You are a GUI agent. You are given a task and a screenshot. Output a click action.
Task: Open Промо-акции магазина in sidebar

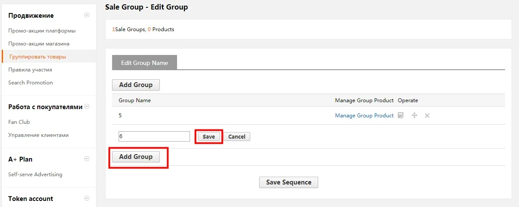click(39, 44)
